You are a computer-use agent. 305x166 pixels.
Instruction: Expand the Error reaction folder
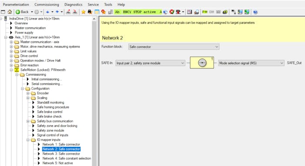(x=11, y=65)
